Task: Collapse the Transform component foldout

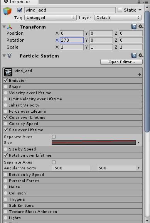Action: [x=4, y=27]
